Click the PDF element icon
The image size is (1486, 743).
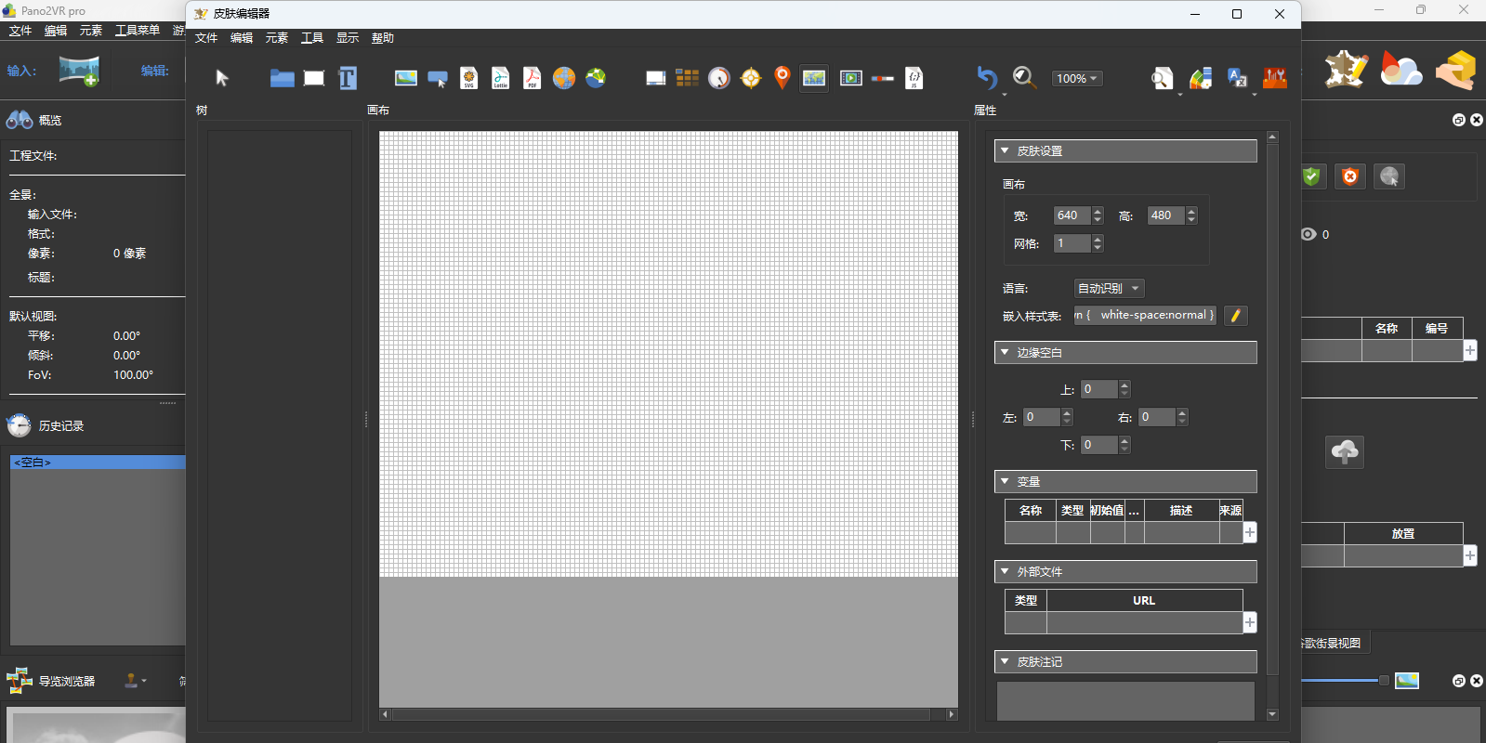533,78
